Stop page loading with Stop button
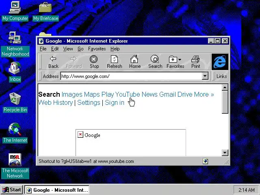 tap(94, 62)
